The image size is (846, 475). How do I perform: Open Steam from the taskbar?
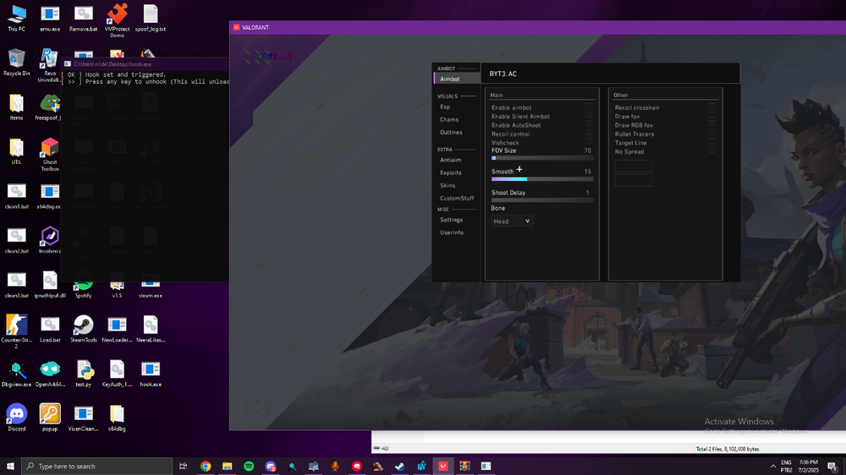point(399,466)
